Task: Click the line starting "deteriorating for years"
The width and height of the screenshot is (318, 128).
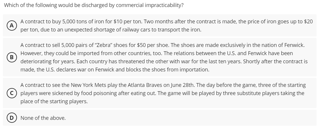Action: point(164,62)
